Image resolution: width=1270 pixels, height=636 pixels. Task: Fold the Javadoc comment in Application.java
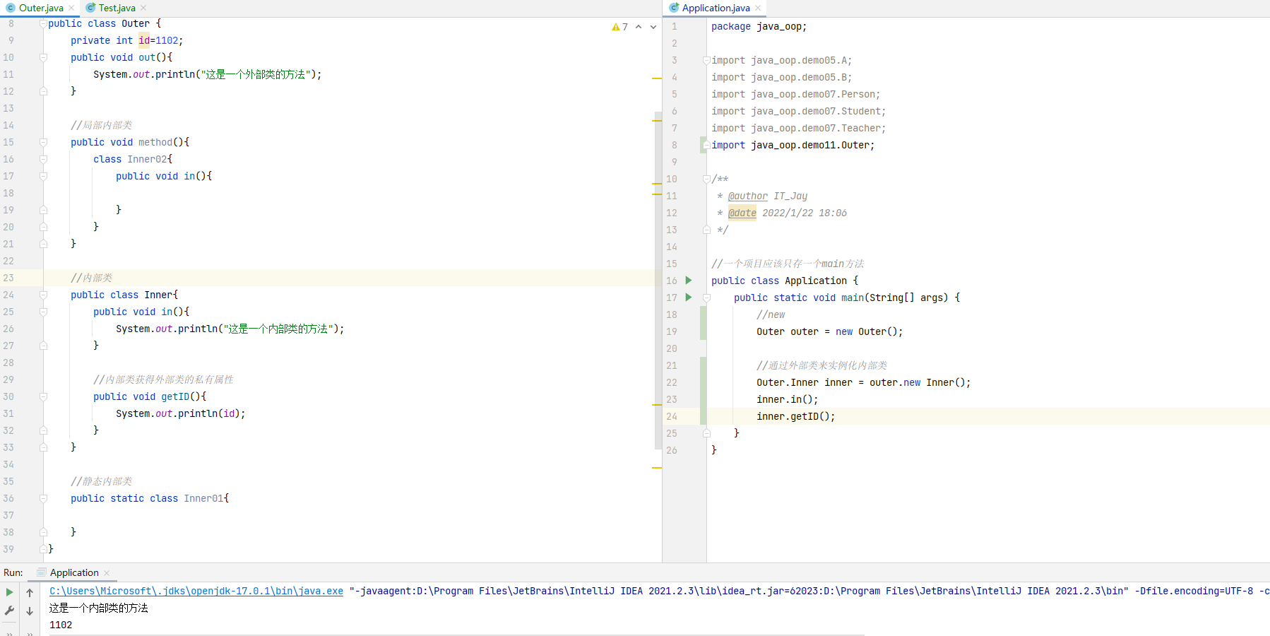click(x=706, y=179)
